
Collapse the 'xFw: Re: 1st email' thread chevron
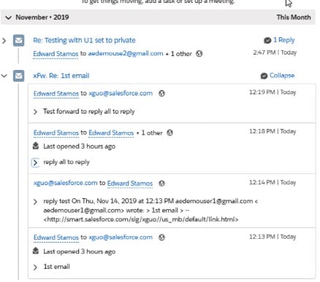(x=4, y=76)
